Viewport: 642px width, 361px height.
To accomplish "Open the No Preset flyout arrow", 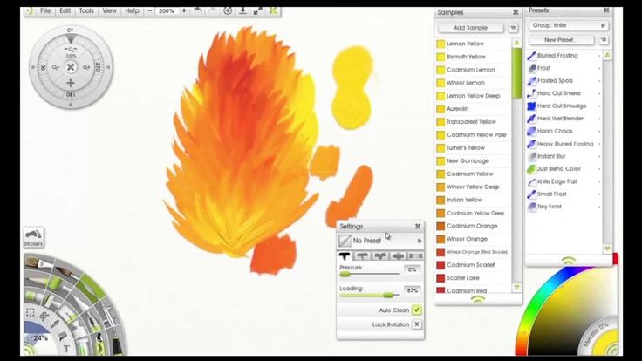I will point(420,241).
